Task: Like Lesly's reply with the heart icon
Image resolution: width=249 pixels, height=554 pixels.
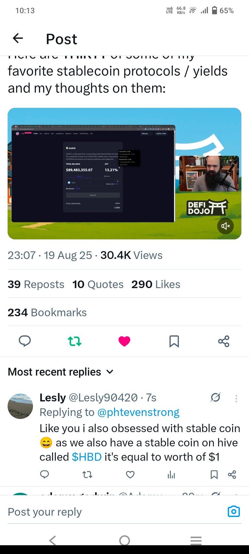Action: pyautogui.click(x=130, y=475)
